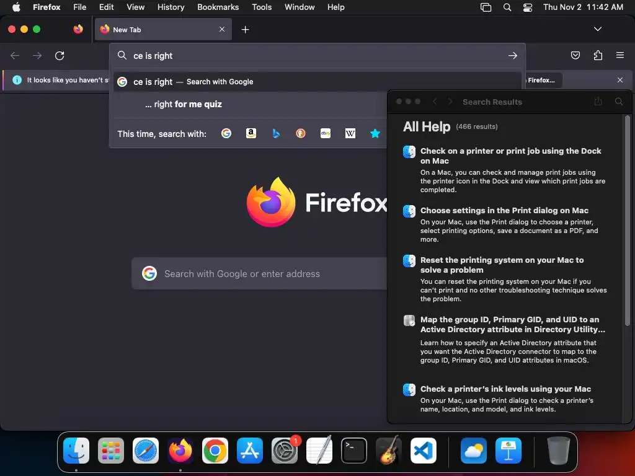
Task: Open the File menu
Action: coord(79,7)
